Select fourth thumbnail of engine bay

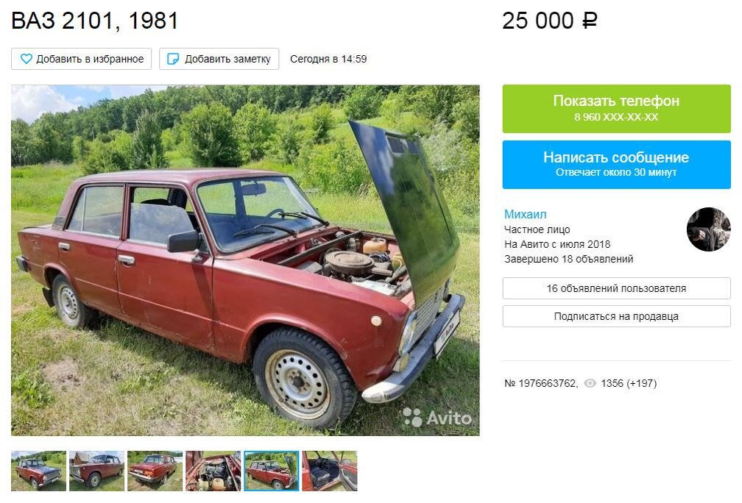tap(213, 471)
